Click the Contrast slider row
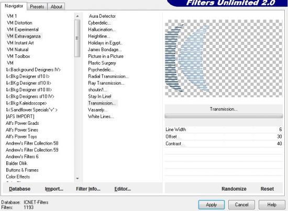The width and height of the screenshot is (288, 211). [x=224, y=144]
